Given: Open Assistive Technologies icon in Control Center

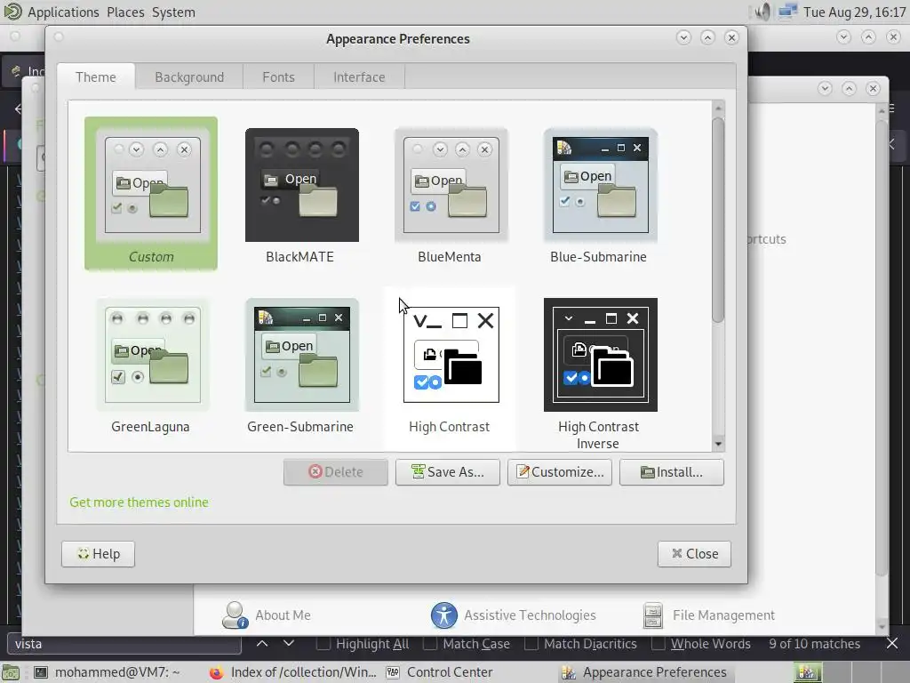Looking at the screenshot, I should tap(444, 615).
